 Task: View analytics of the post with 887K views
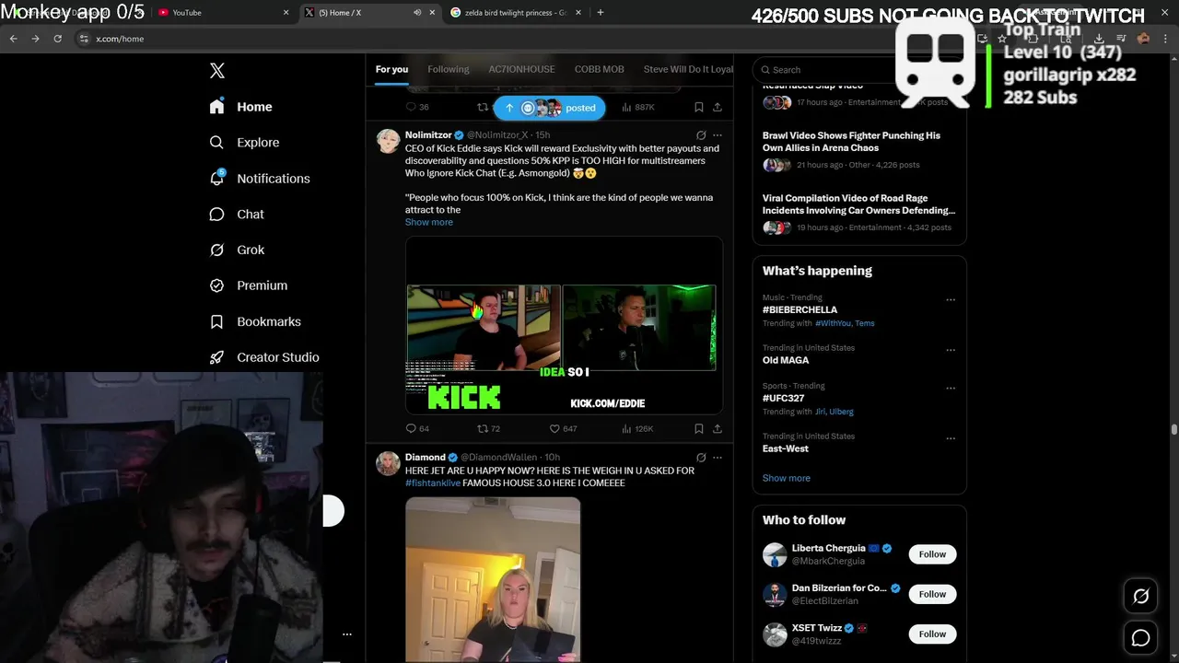click(638, 107)
